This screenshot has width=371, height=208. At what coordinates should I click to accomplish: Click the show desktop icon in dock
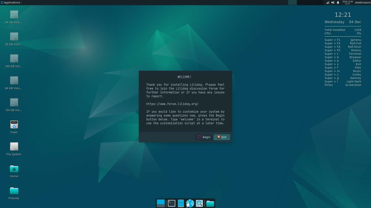pyautogui.click(x=161, y=203)
